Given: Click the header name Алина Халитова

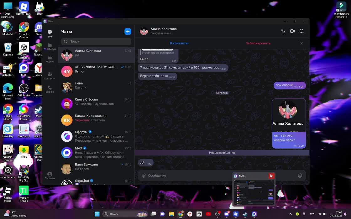Looking at the screenshot, I should 163,29.
